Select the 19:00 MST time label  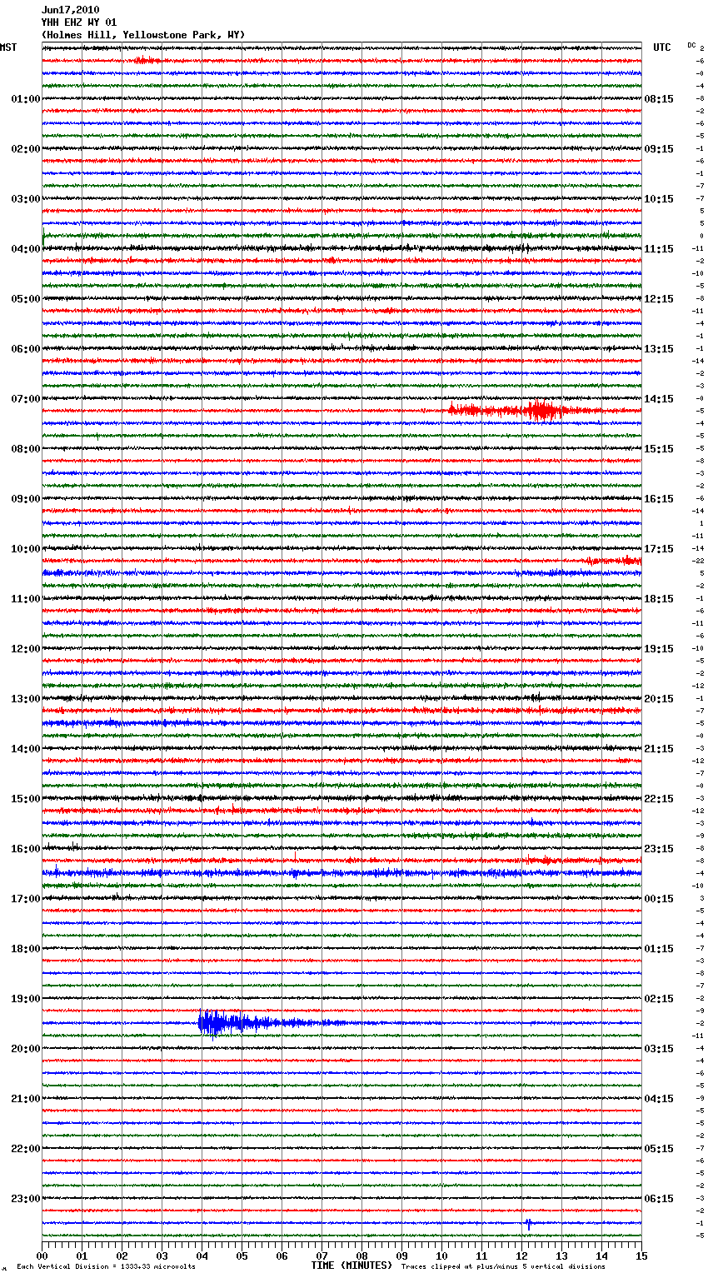(25, 999)
